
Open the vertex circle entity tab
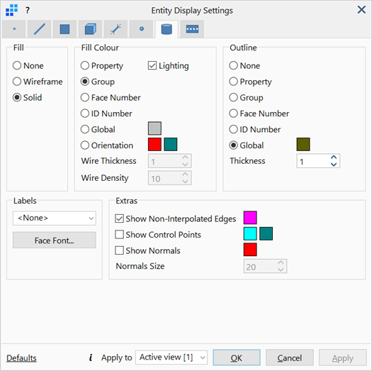click(142, 29)
